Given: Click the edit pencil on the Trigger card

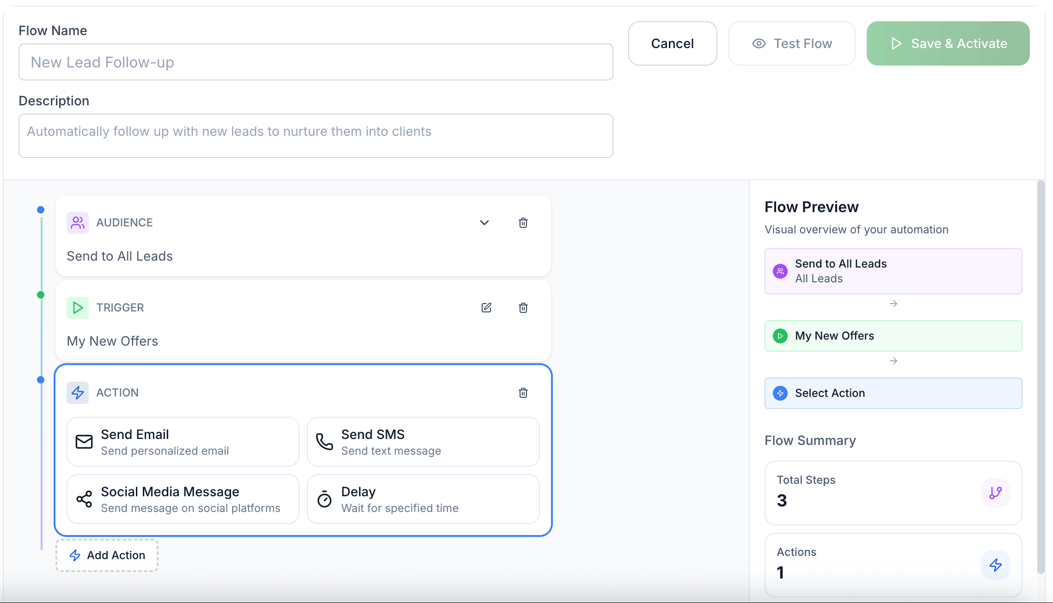Looking at the screenshot, I should 486,308.
